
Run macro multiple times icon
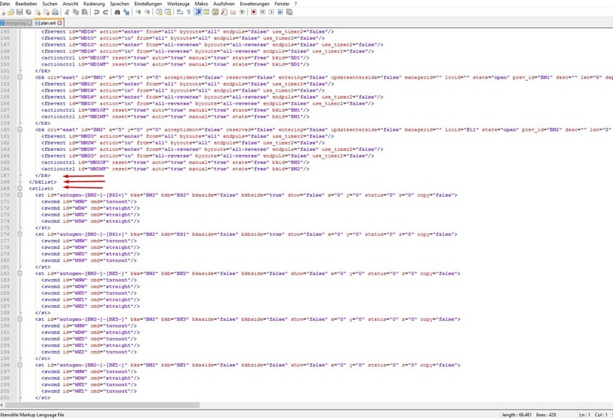(280, 12)
